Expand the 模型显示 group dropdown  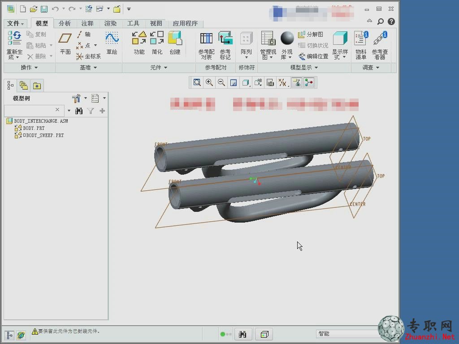[304, 68]
